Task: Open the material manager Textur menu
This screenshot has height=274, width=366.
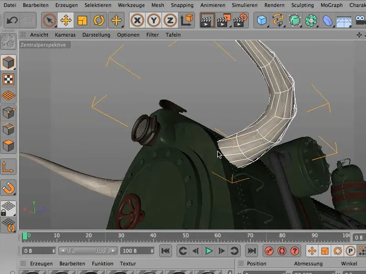Action: point(128,264)
